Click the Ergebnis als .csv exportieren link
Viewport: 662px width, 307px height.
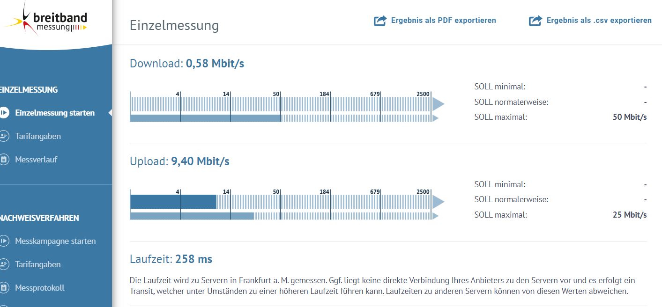599,21
